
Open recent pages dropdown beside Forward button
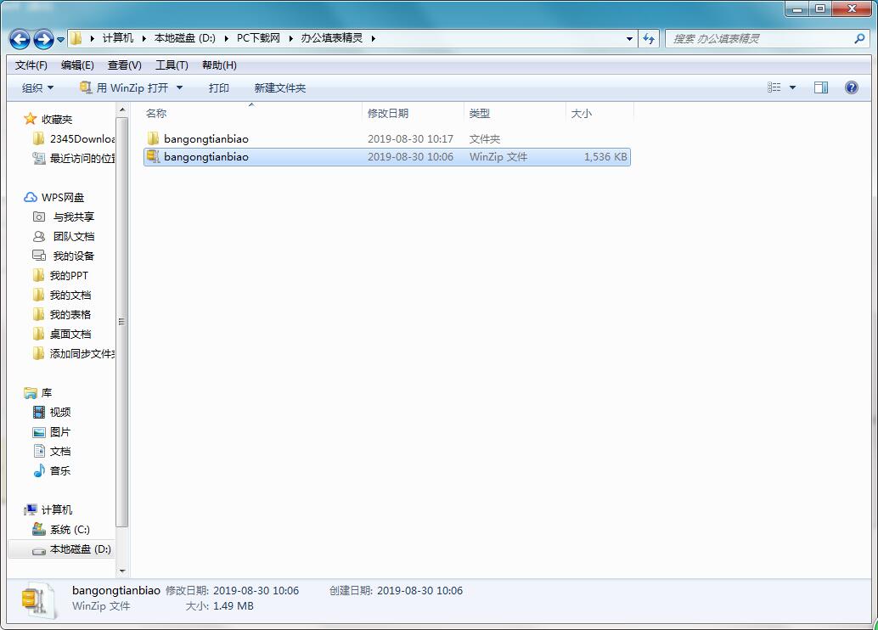(60, 40)
